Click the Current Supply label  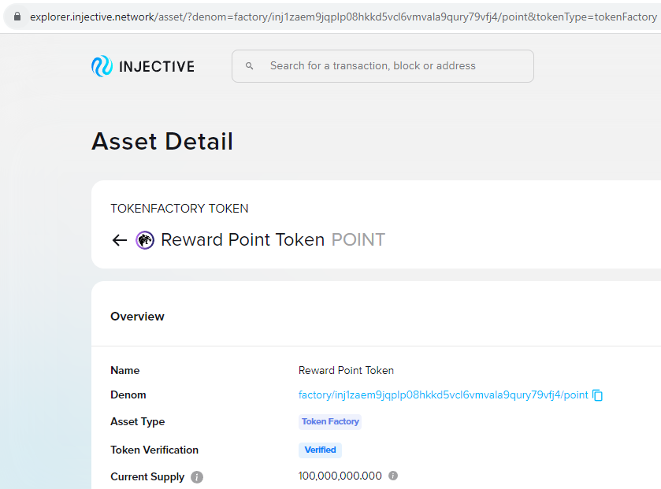tap(147, 476)
